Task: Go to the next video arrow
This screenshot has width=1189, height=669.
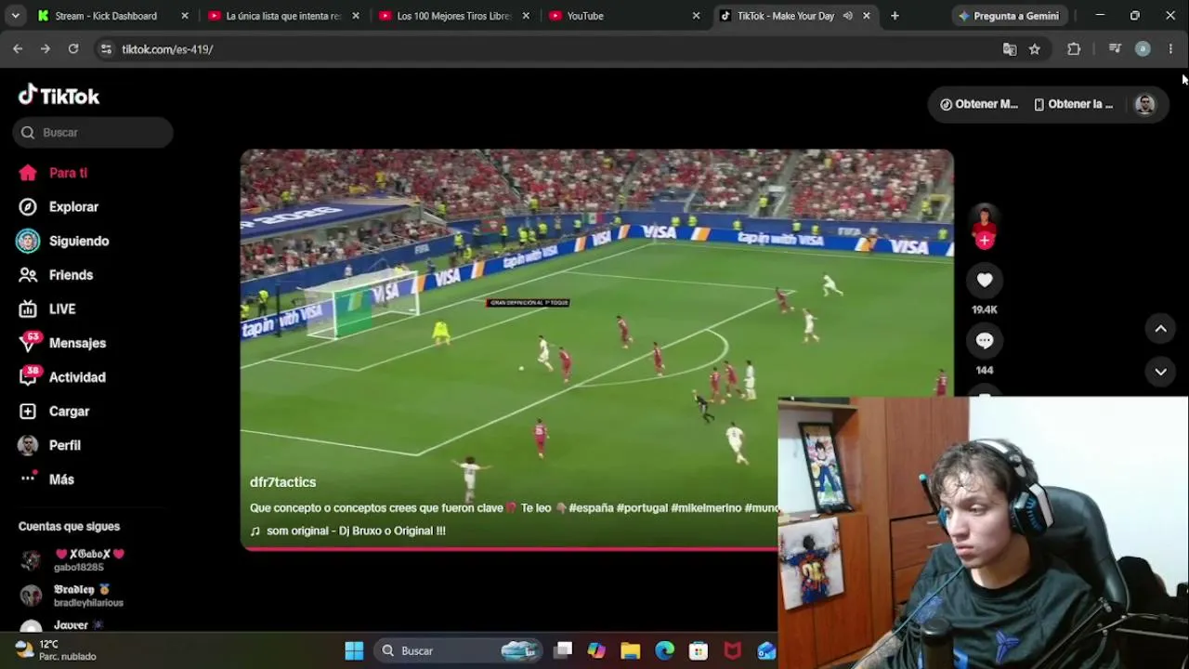Action: (x=1160, y=372)
